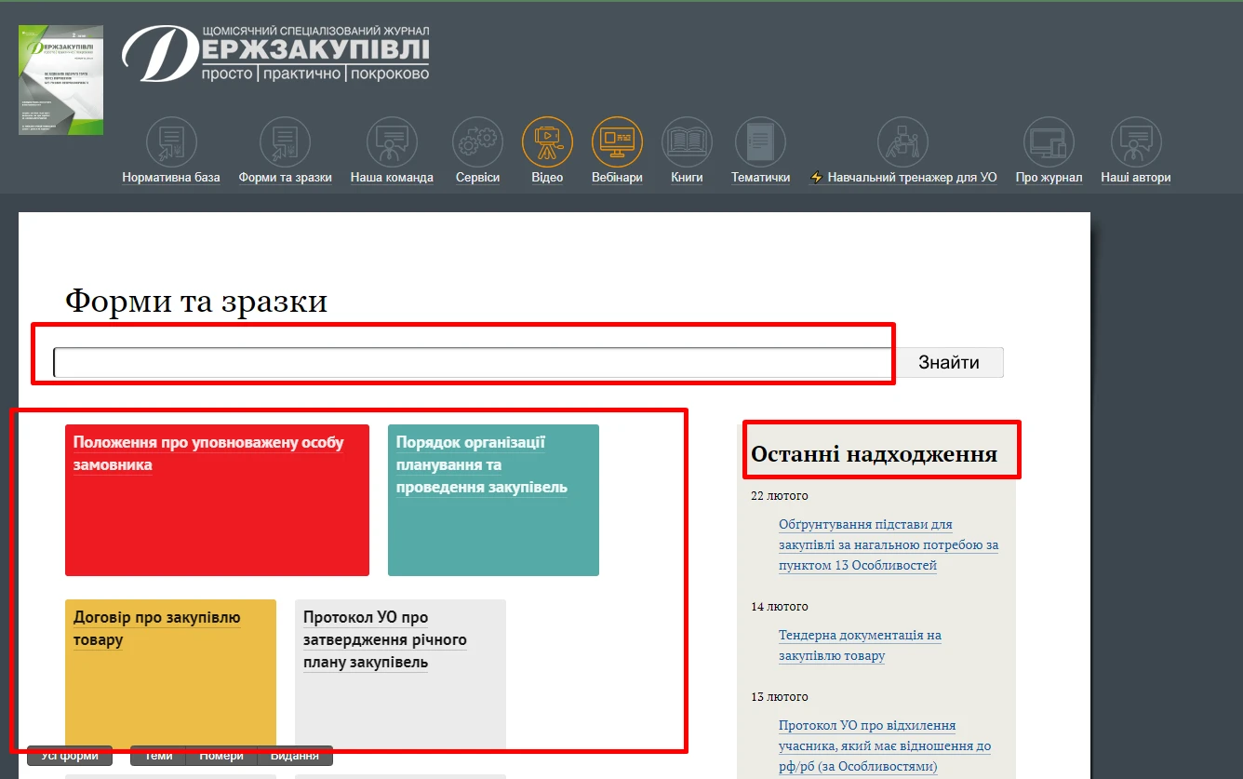Switch to the Теми tab
The image size is (1243, 779).
pyautogui.click(x=156, y=756)
